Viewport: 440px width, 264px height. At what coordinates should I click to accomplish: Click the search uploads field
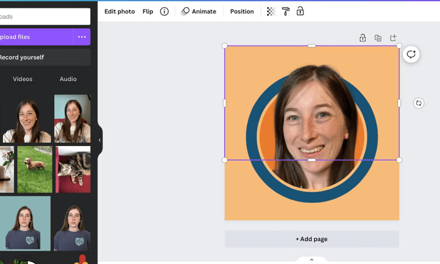45,17
